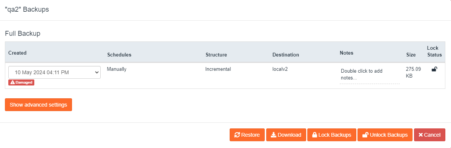451x148 pixels.
Task: Click the Size column header
Action: [x=411, y=55]
